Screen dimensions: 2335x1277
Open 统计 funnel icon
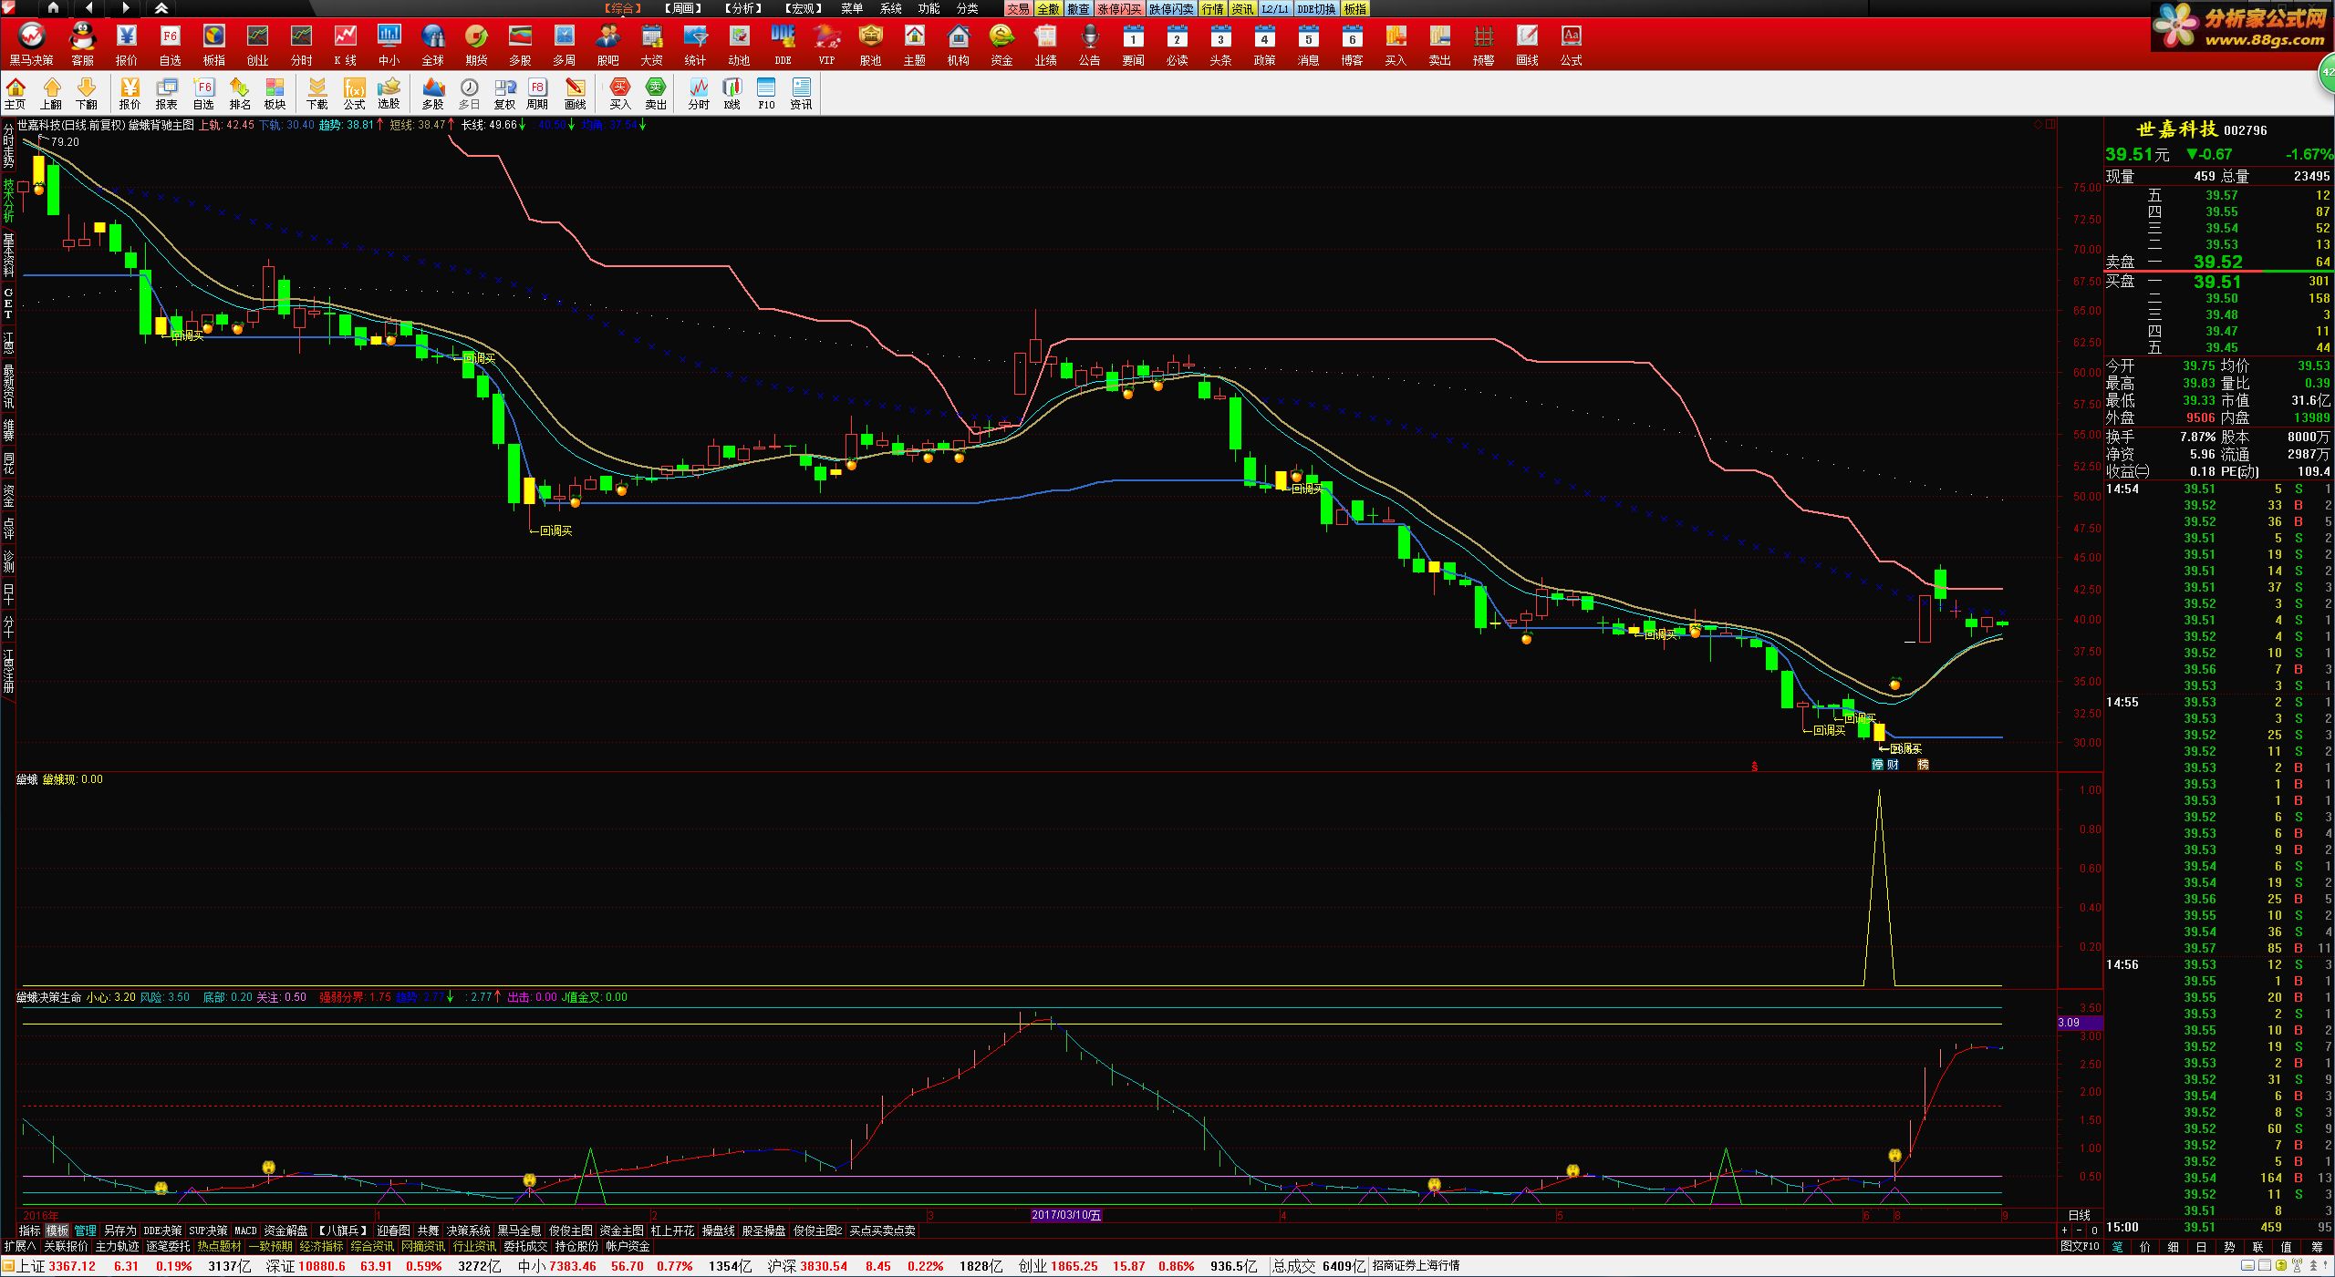click(695, 44)
